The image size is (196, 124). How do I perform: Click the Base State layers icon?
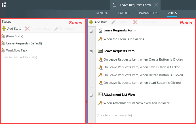[3, 36]
